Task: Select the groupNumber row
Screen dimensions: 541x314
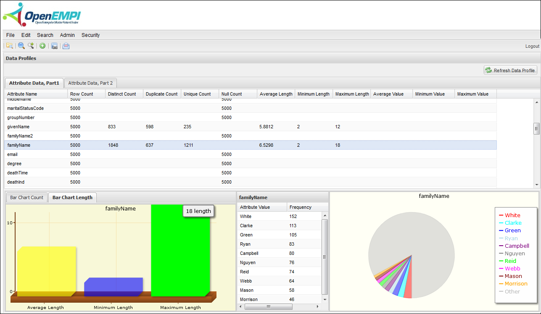Action: tap(251, 117)
